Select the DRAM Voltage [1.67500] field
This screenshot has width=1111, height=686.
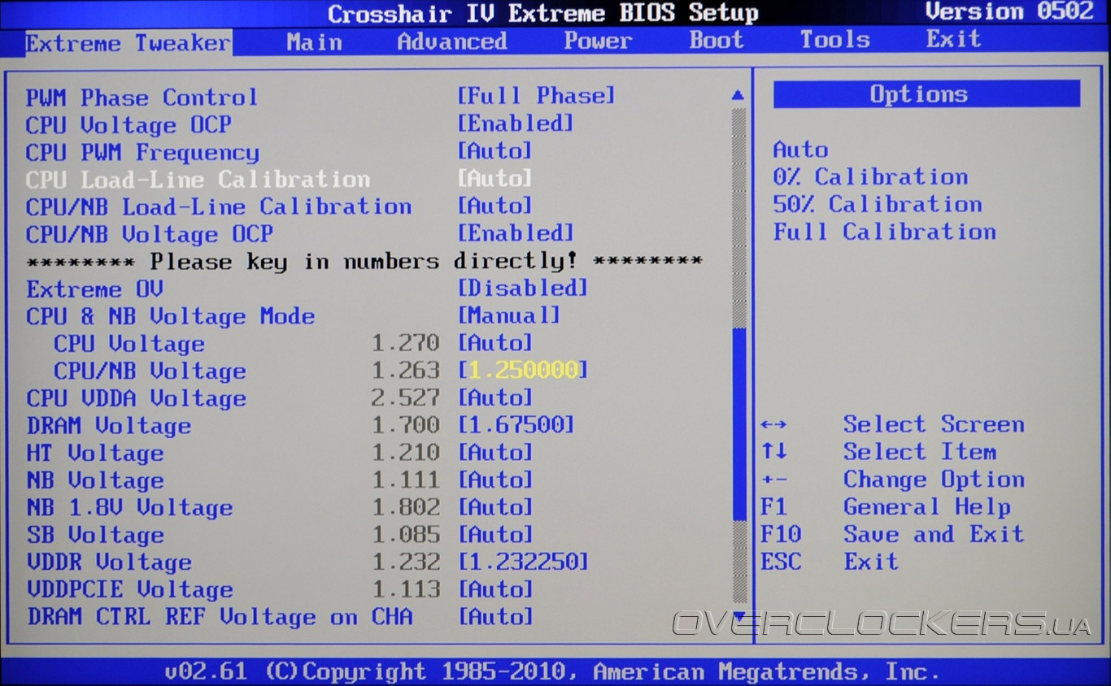[516, 425]
